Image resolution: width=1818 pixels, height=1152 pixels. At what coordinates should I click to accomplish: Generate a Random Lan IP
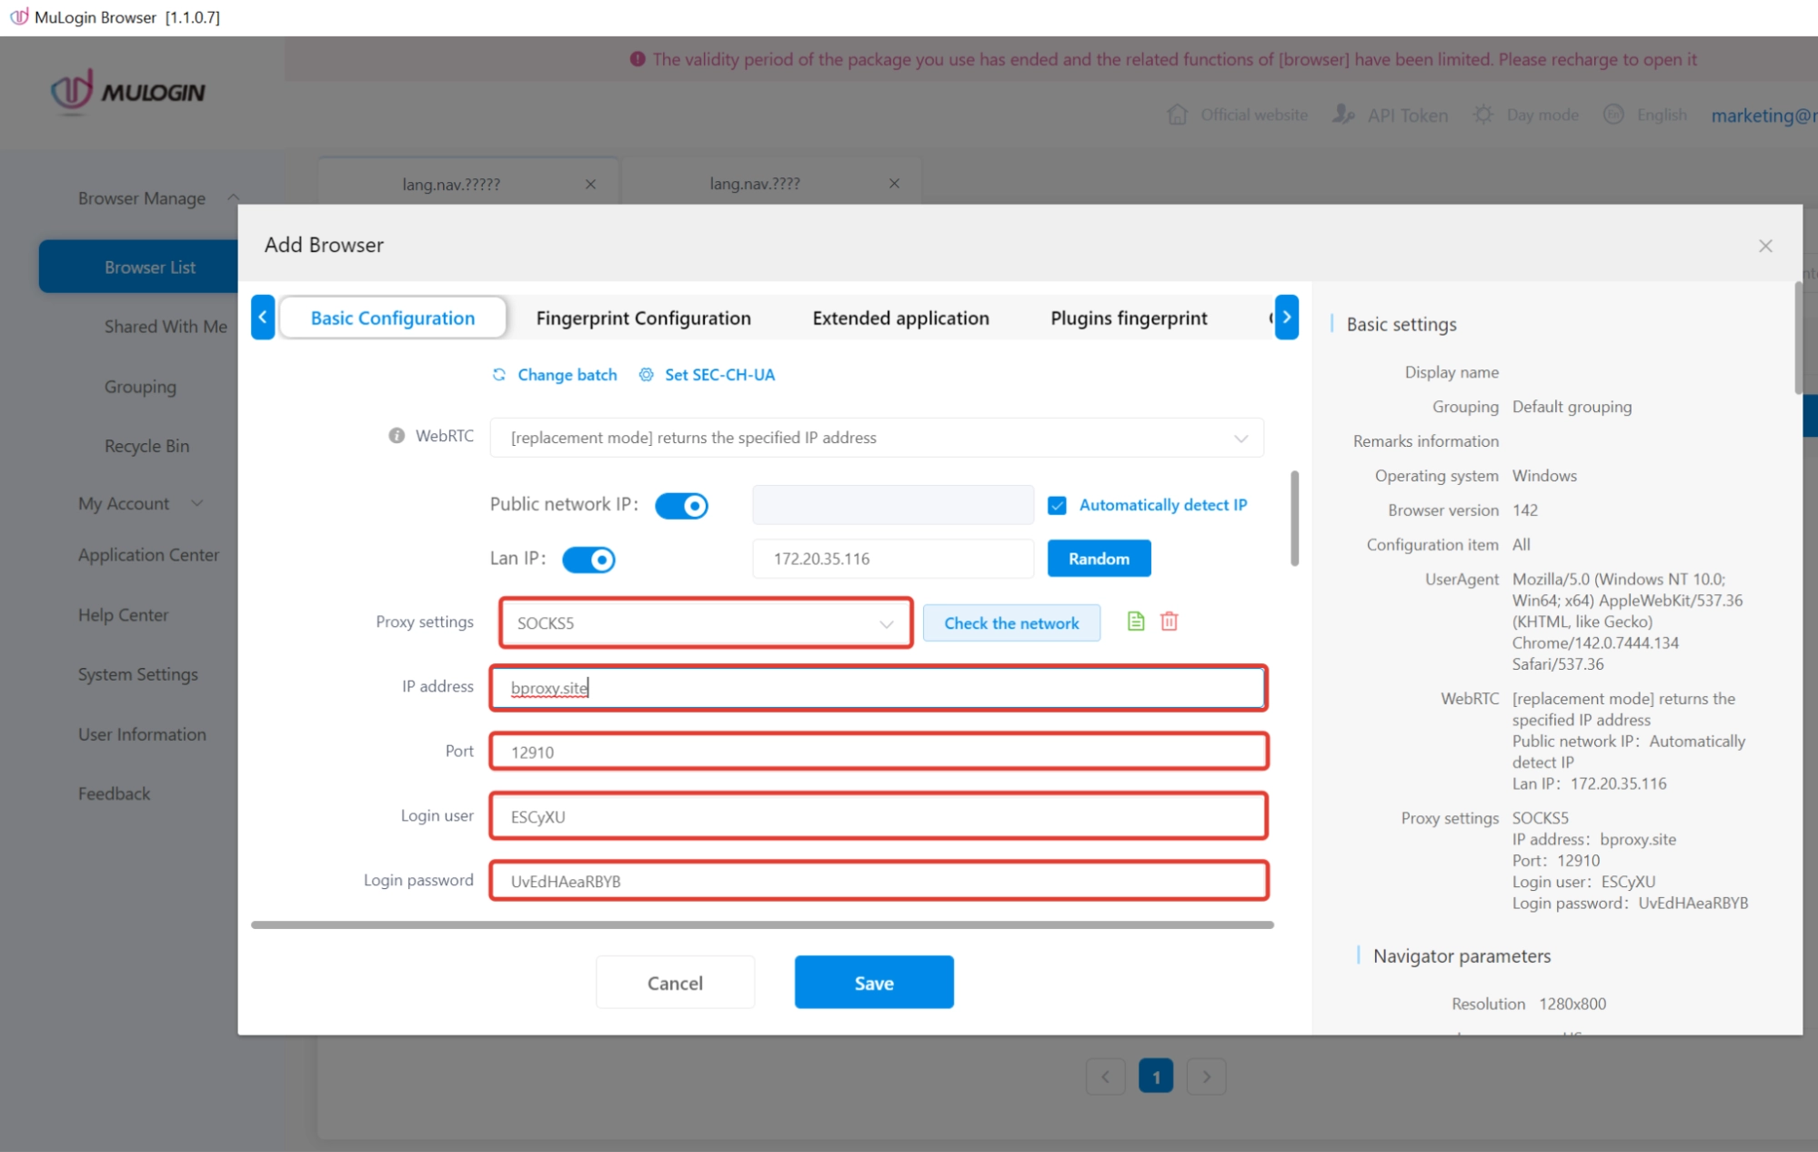1099,558
